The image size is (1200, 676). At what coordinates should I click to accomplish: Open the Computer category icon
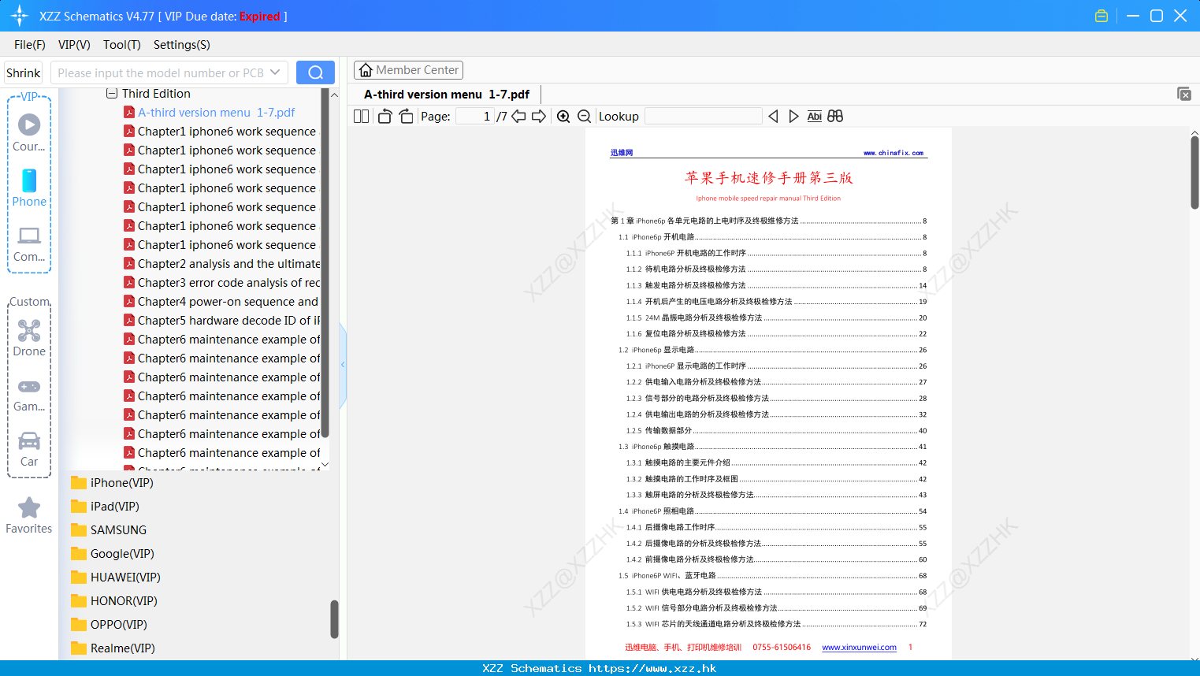tap(29, 243)
